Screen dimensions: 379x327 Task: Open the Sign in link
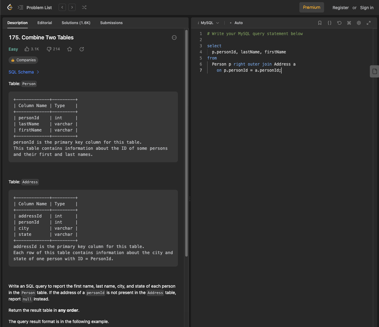pos(367,8)
